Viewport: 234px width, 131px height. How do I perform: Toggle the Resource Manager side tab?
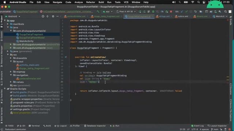(x=1, y=56)
